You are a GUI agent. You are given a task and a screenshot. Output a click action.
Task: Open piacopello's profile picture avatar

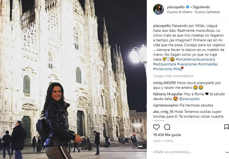pyautogui.click(x=159, y=9)
